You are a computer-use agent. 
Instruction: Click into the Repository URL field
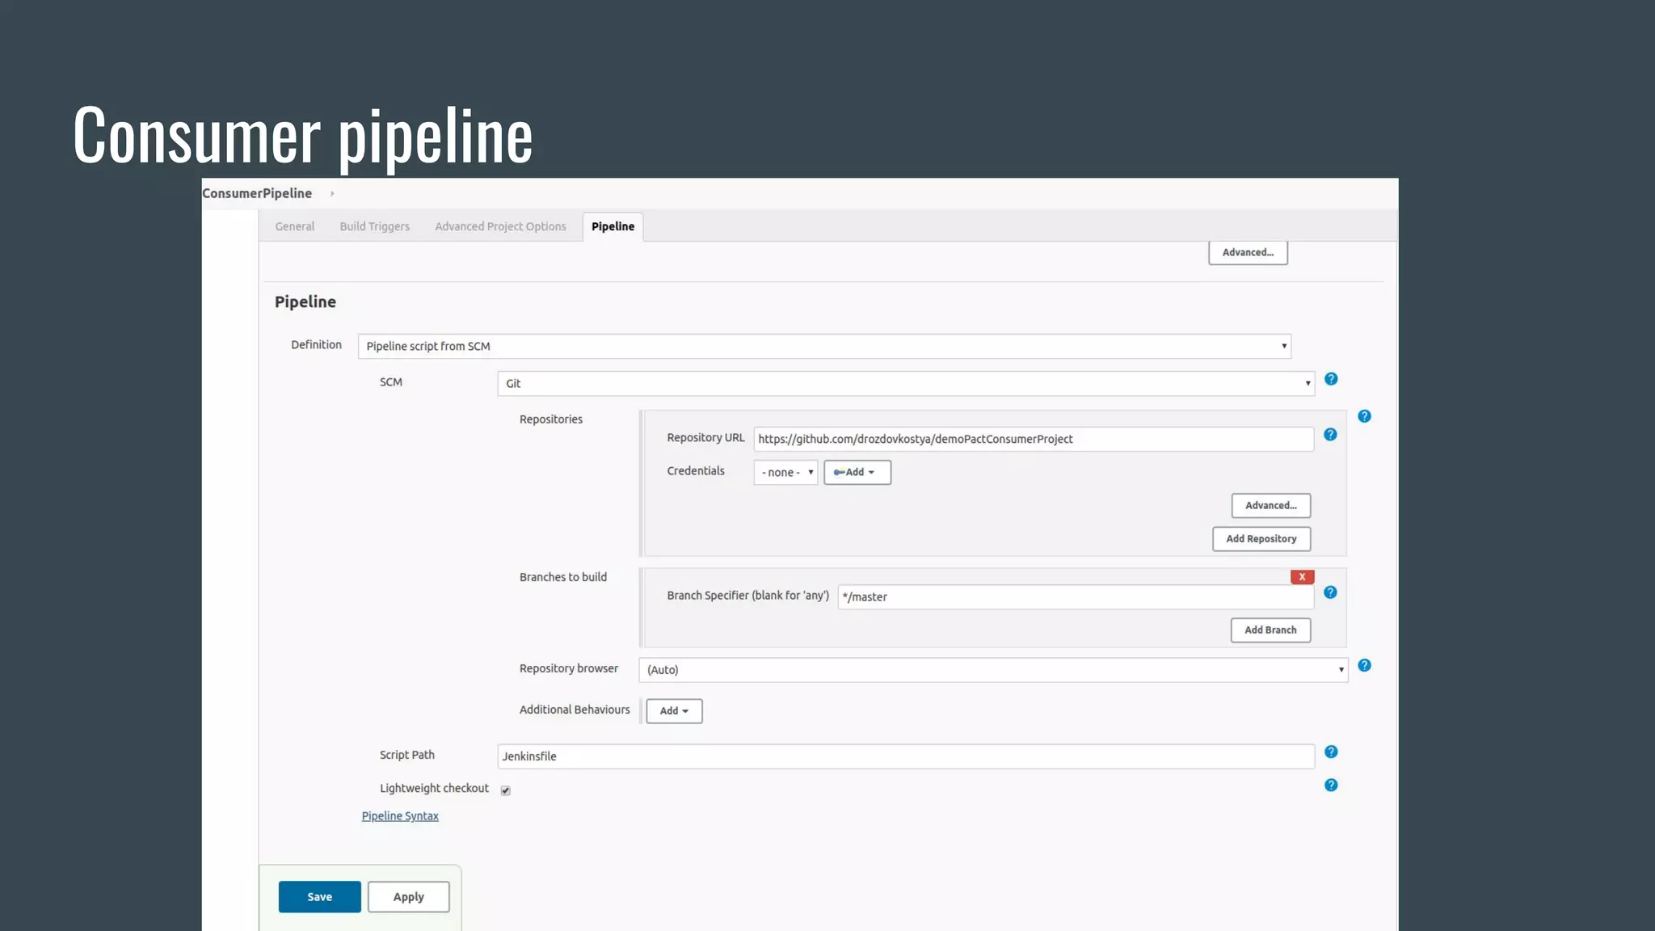click(1033, 439)
